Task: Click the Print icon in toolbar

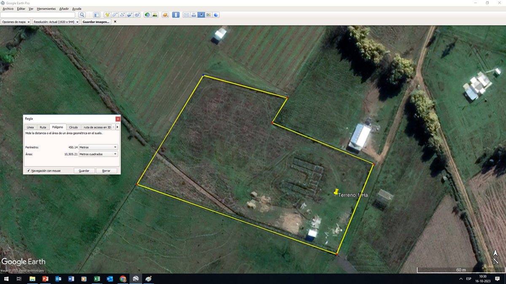Action: (194, 15)
